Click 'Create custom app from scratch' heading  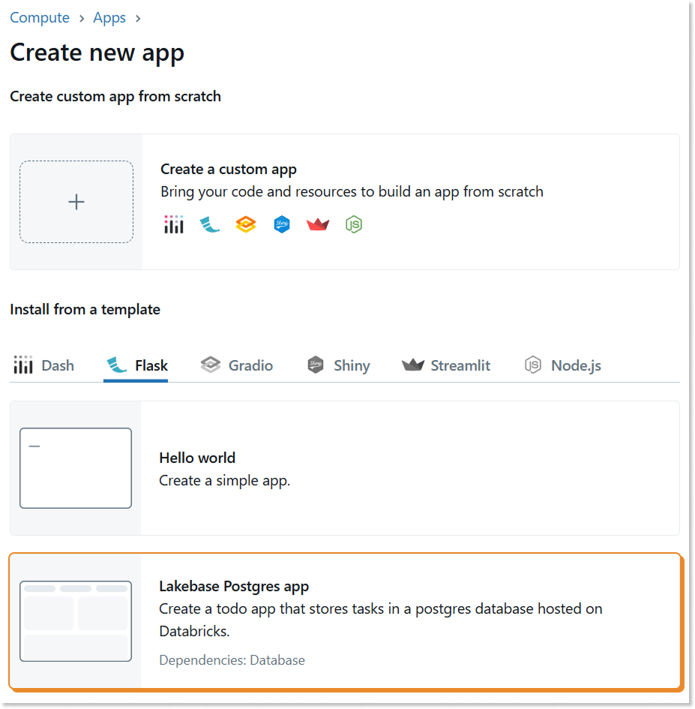click(x=115, y=97)
